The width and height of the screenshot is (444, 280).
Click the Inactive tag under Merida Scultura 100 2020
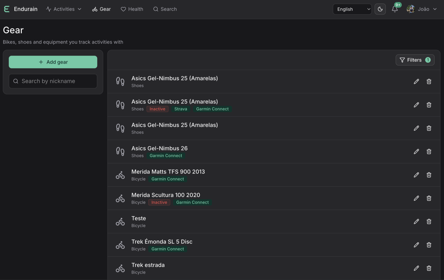[159, 202]
